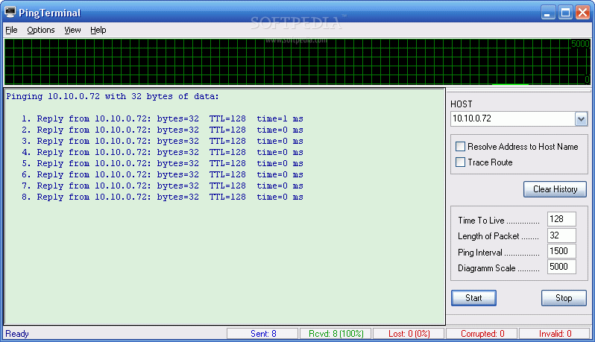Open the View menu
Image resolution: width=595 pixels, height=342 pixels.
coord(72,30)
